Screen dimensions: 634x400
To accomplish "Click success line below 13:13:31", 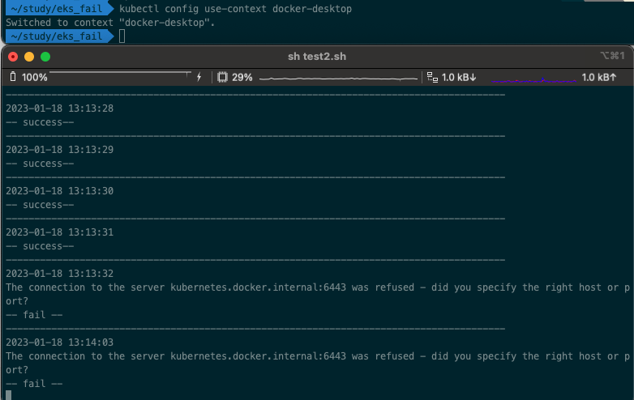I will pyautogui.click(x=40, y=246).
